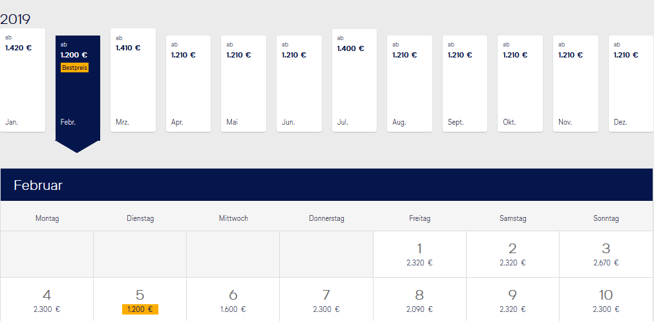This screenshot has height=321, width=654.
Task: Open the Dez. month card
Action: click(631, 84)
